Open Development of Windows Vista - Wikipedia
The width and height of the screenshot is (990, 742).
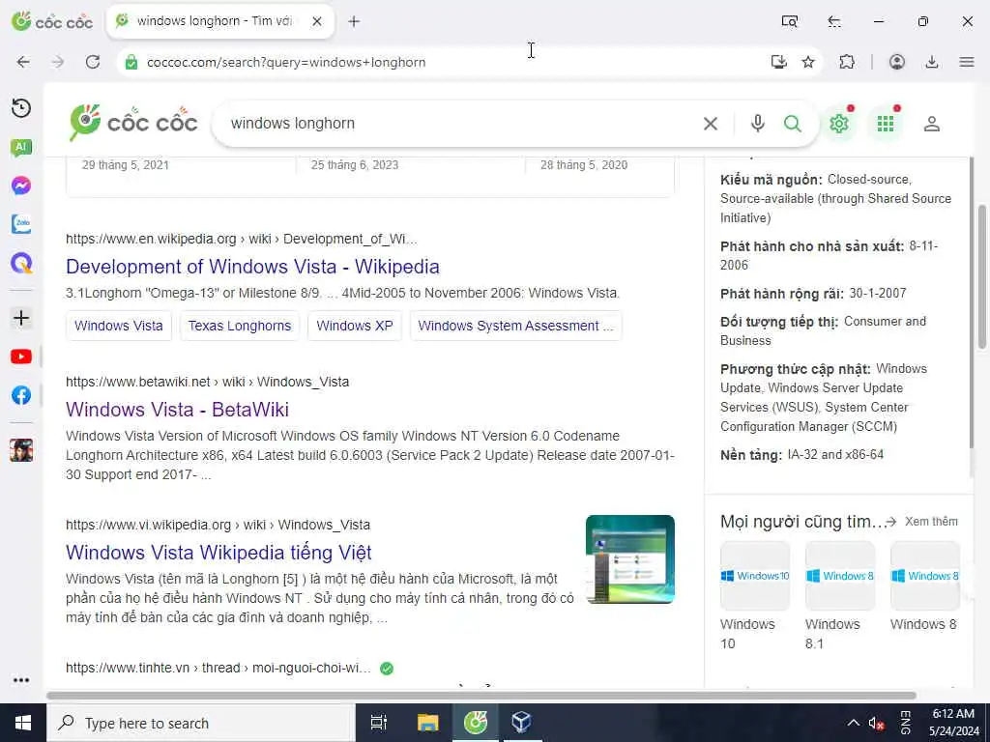[x=252, y=267]
